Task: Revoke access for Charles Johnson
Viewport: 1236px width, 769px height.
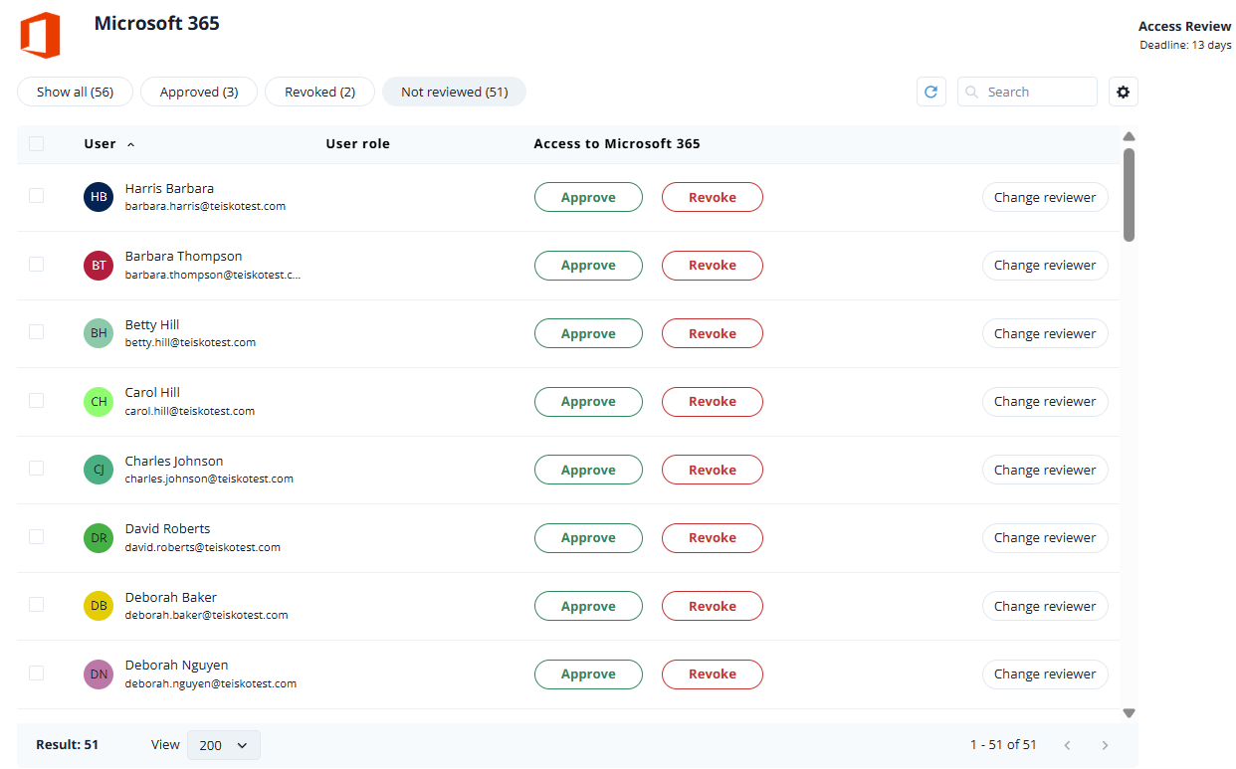Action: pyautogui.click(x=713, y=470)
